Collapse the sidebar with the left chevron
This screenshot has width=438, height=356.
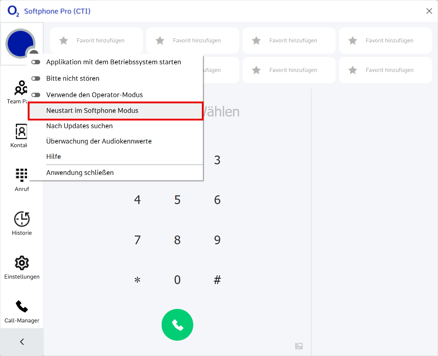pos(22,342)
